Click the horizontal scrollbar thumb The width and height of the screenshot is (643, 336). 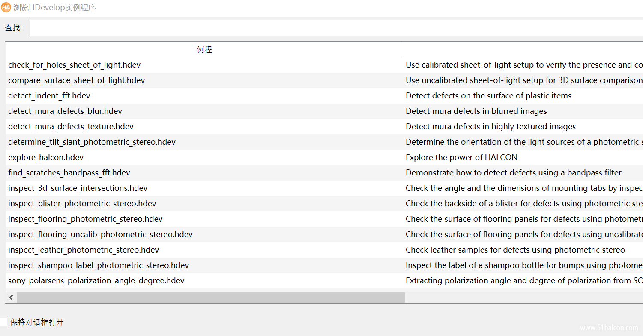pyautogui.click(x=211, y=297)
